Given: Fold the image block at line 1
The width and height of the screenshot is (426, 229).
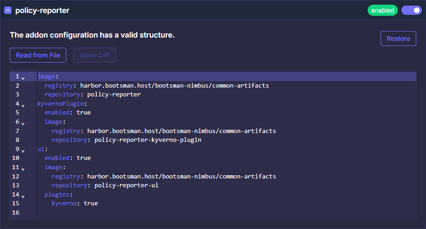Looking at the screenshot, I should (23, 77).
